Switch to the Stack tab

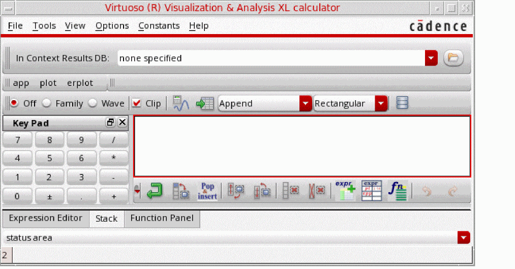point(106,219)
